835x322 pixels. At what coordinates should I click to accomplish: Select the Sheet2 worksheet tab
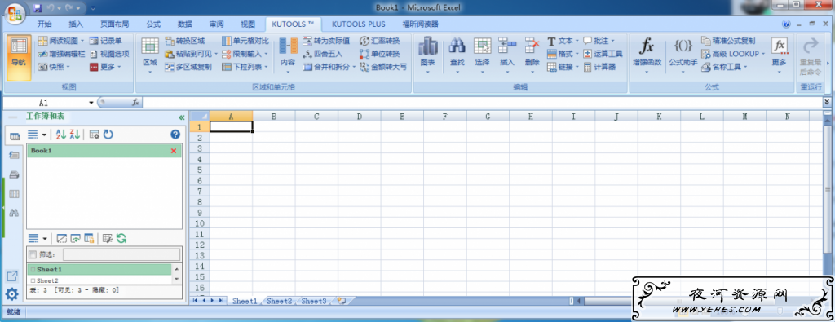pos(280,302)
